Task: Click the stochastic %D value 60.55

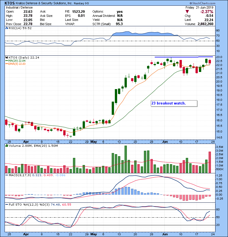Action: (x=66, y=205)
